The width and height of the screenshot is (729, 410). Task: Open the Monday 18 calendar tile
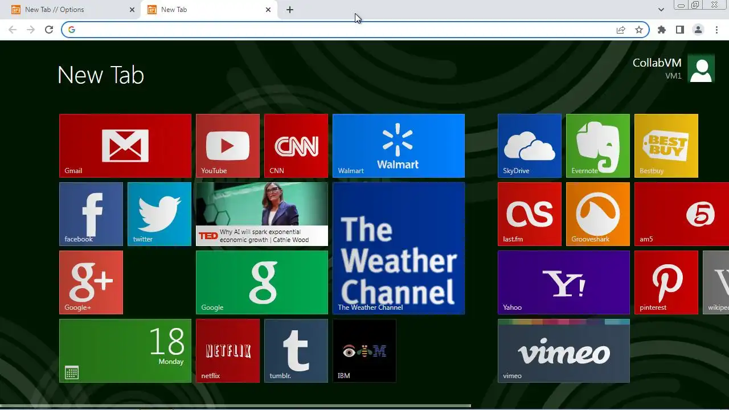[x=125, y=351]
